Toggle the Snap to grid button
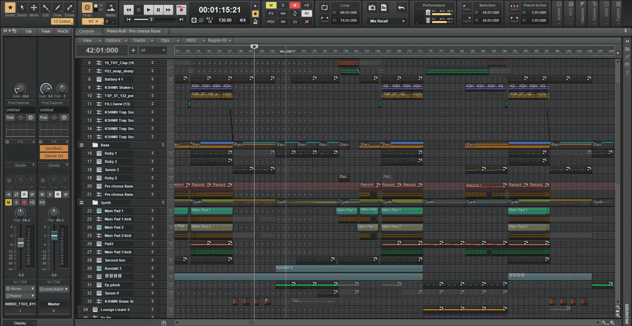 pos(87,8)
